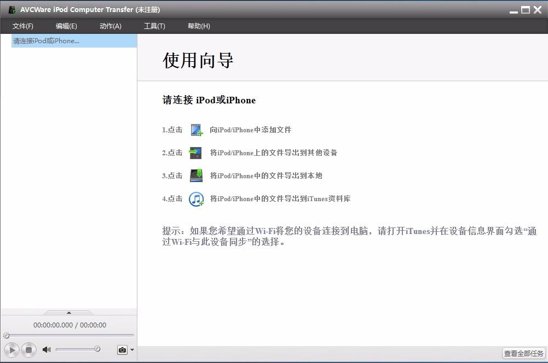
Task: Click the 将iPod/iPhone中的文件导出到本地 text
Action: coord(266,175)
